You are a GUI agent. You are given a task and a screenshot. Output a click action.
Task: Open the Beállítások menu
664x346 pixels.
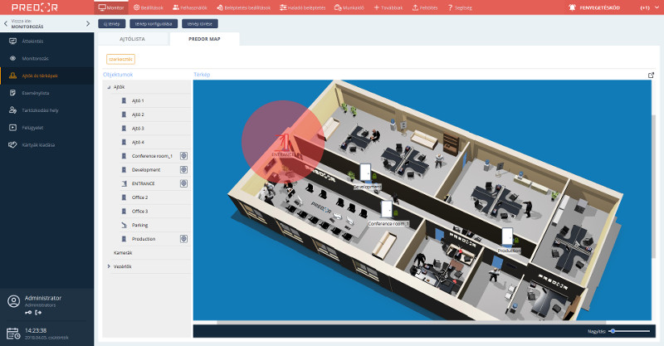tap(149, 7)
